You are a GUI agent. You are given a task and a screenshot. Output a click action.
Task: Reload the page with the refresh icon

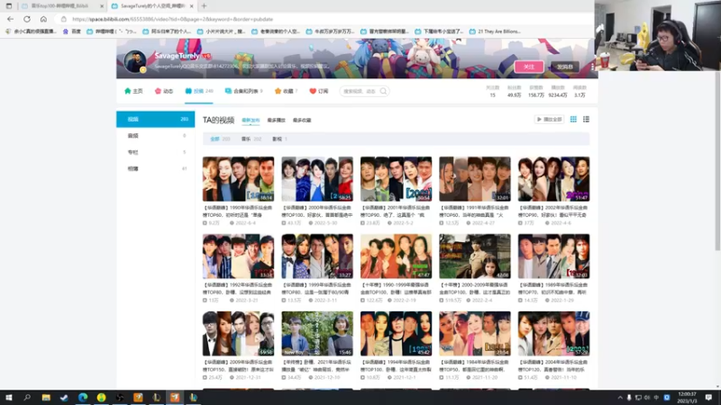pos(27,19)
